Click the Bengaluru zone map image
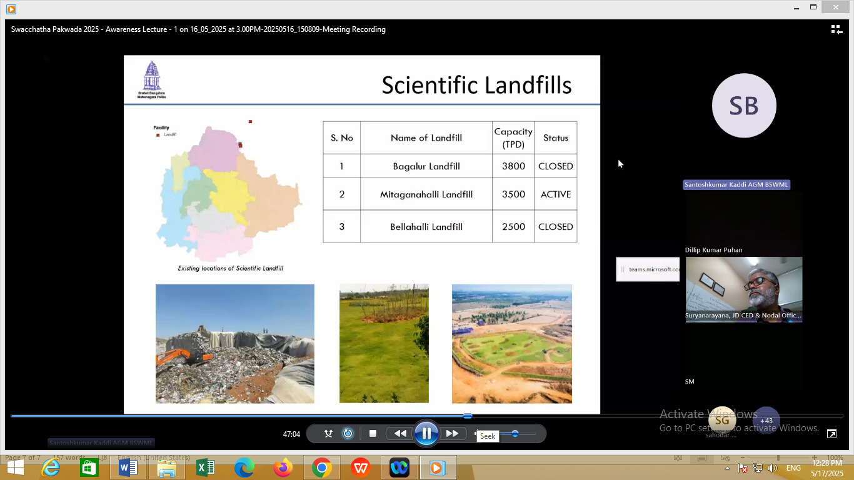Screen dimensions: 854x480 point(229,194)
